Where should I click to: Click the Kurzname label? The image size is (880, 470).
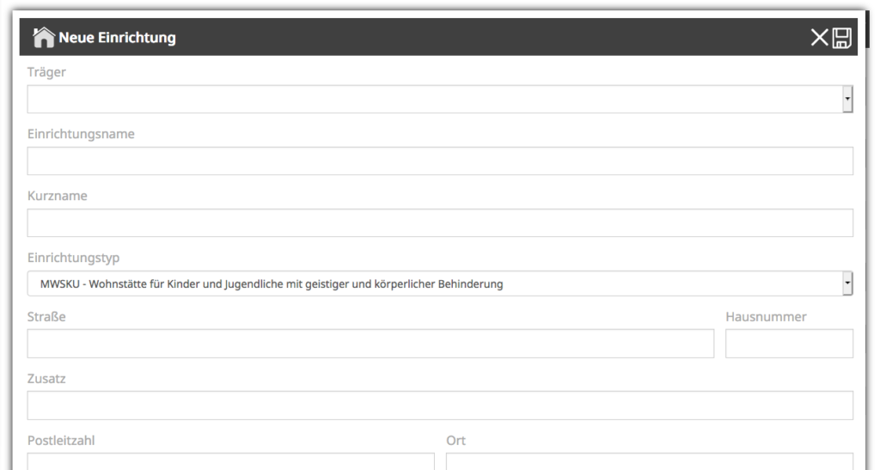coord(58,196)
